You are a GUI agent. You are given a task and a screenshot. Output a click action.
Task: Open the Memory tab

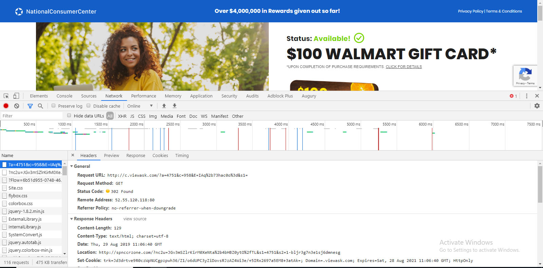[x=173, y=96]
